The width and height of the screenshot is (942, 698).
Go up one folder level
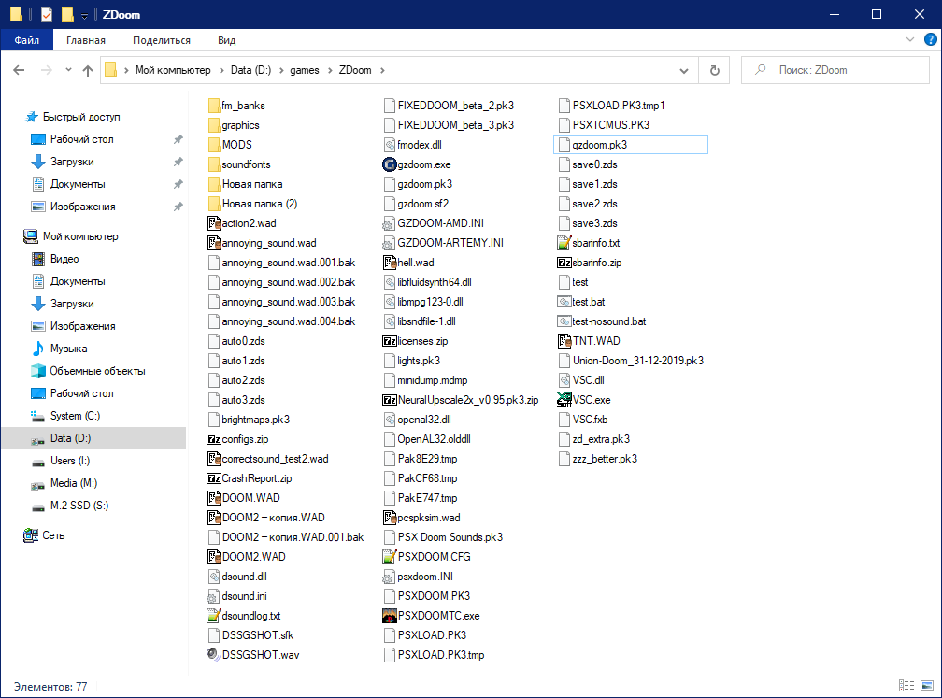(88, 70)
